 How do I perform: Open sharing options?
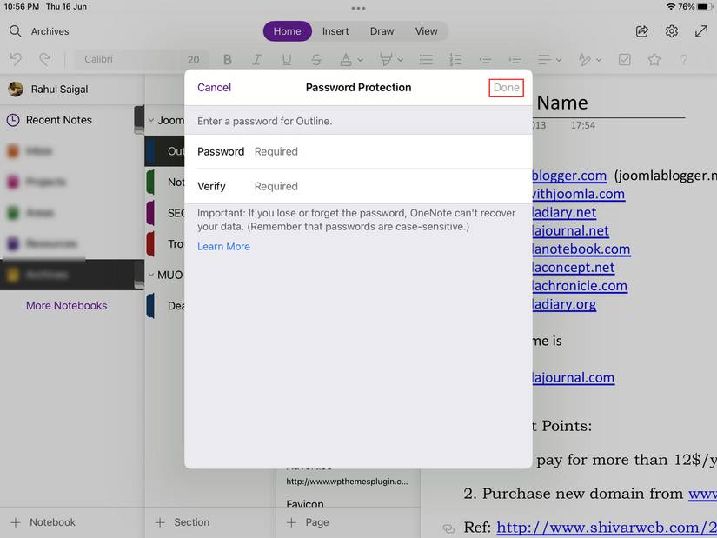tap(641, 30)
